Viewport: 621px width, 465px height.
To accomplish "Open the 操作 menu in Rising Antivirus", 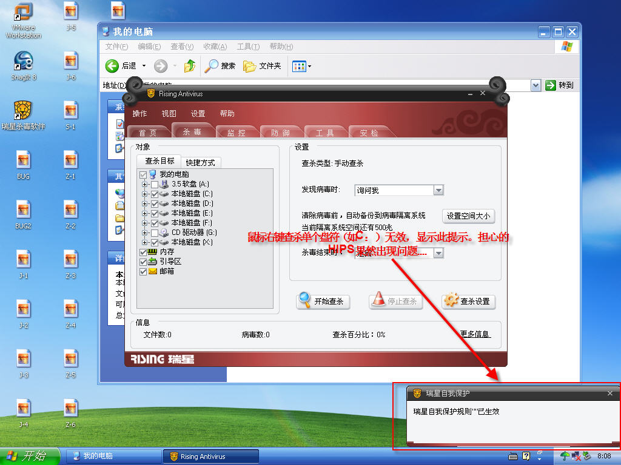I will [139, 113].
